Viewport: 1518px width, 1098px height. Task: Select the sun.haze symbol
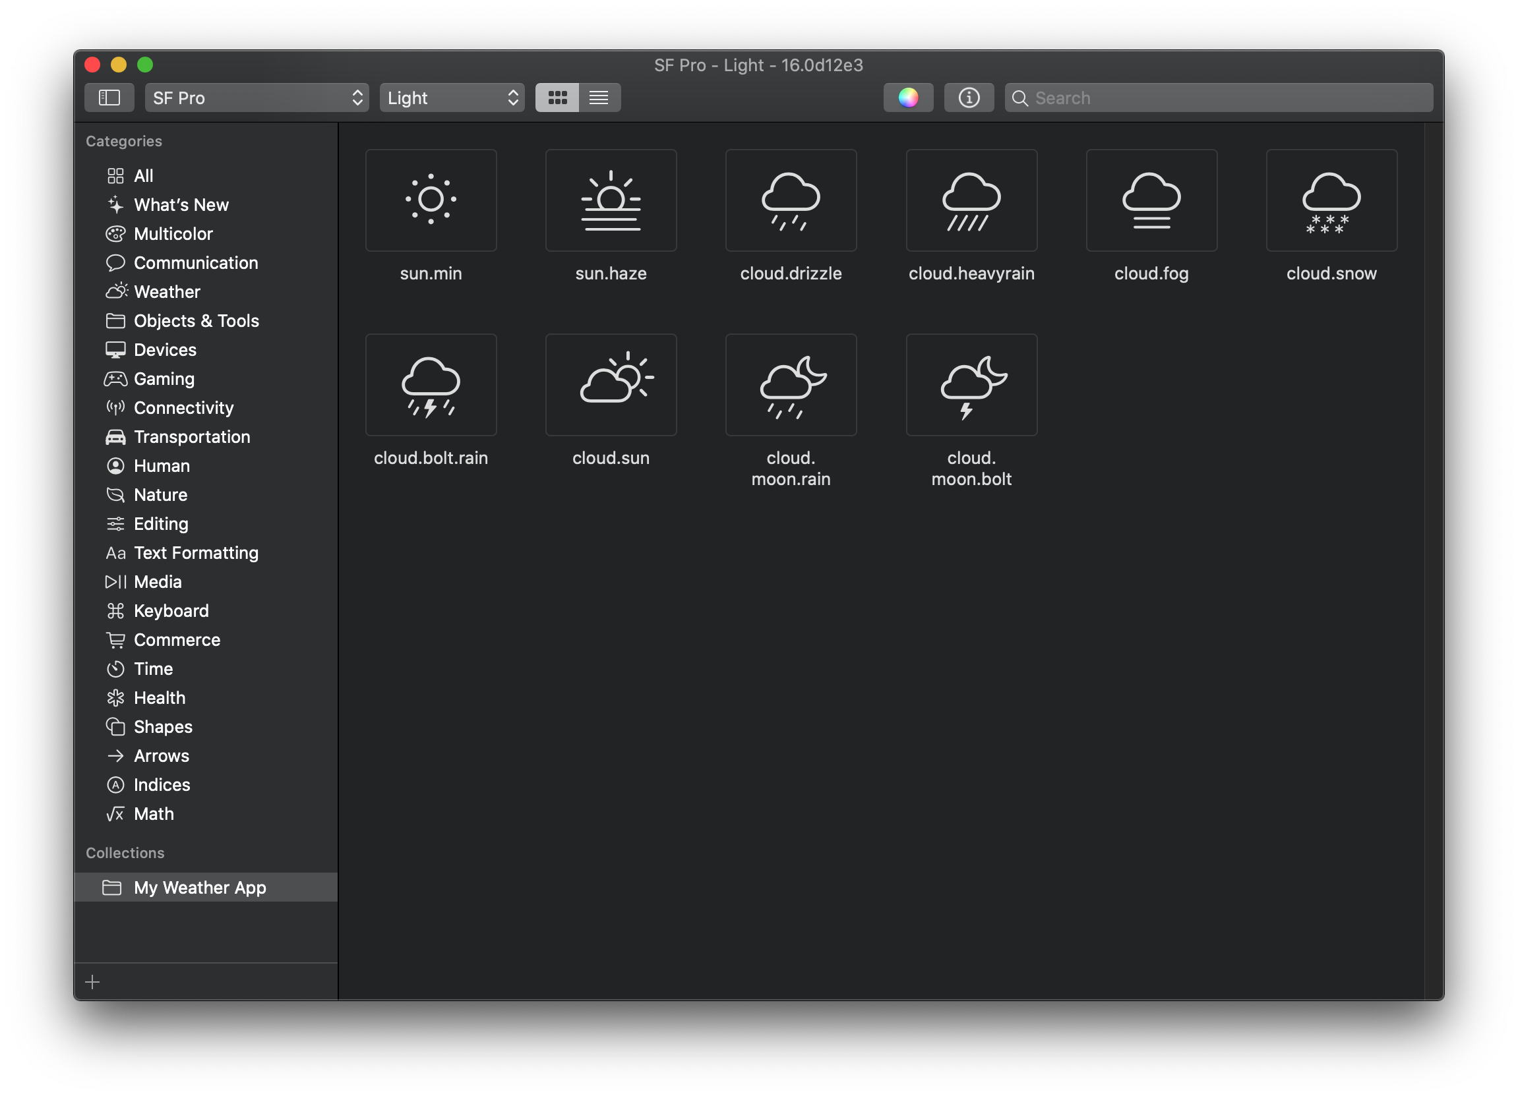[611, 200]
